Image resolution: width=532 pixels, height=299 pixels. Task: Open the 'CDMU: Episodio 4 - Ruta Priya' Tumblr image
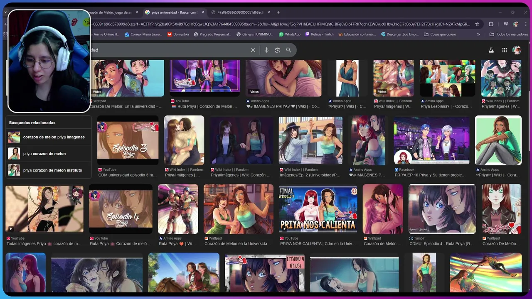442,209
